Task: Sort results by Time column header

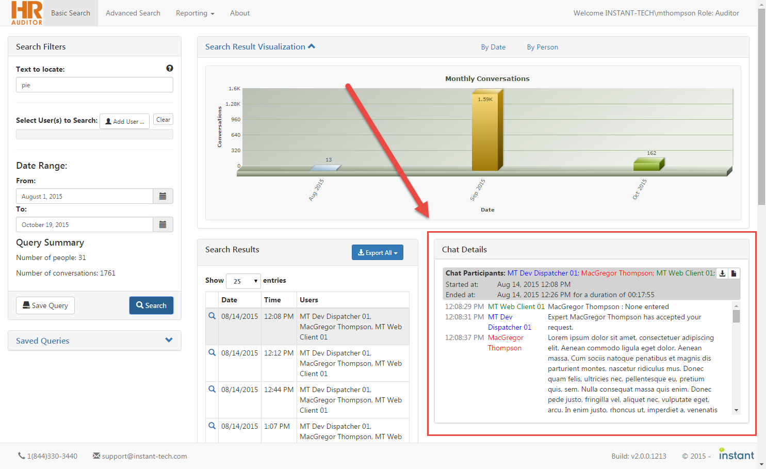Action: pos(279,300)
